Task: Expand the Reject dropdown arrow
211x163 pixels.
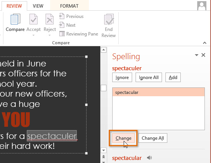Action: click(x=49, y=36)
